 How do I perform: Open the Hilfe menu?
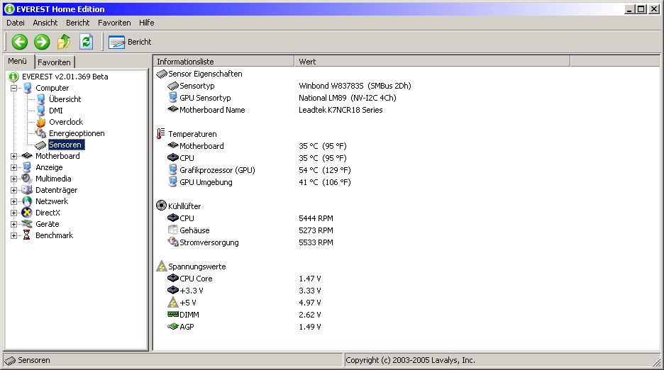147,23
